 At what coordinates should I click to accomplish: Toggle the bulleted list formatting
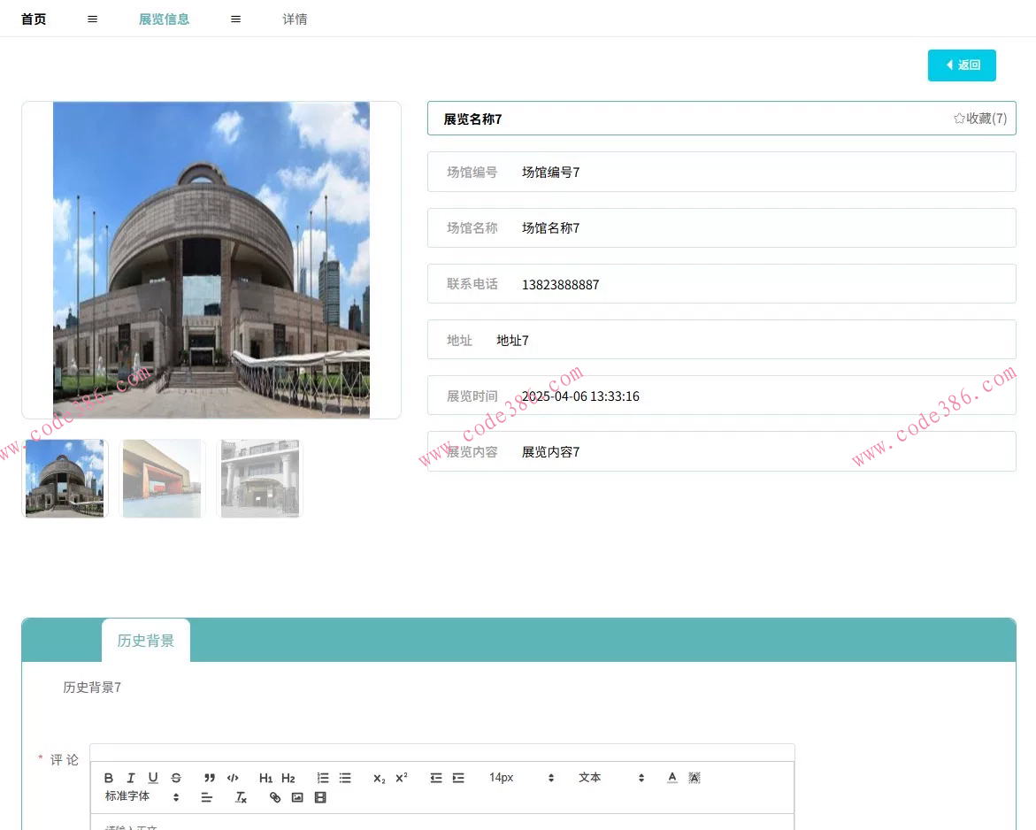click(344, 778)
